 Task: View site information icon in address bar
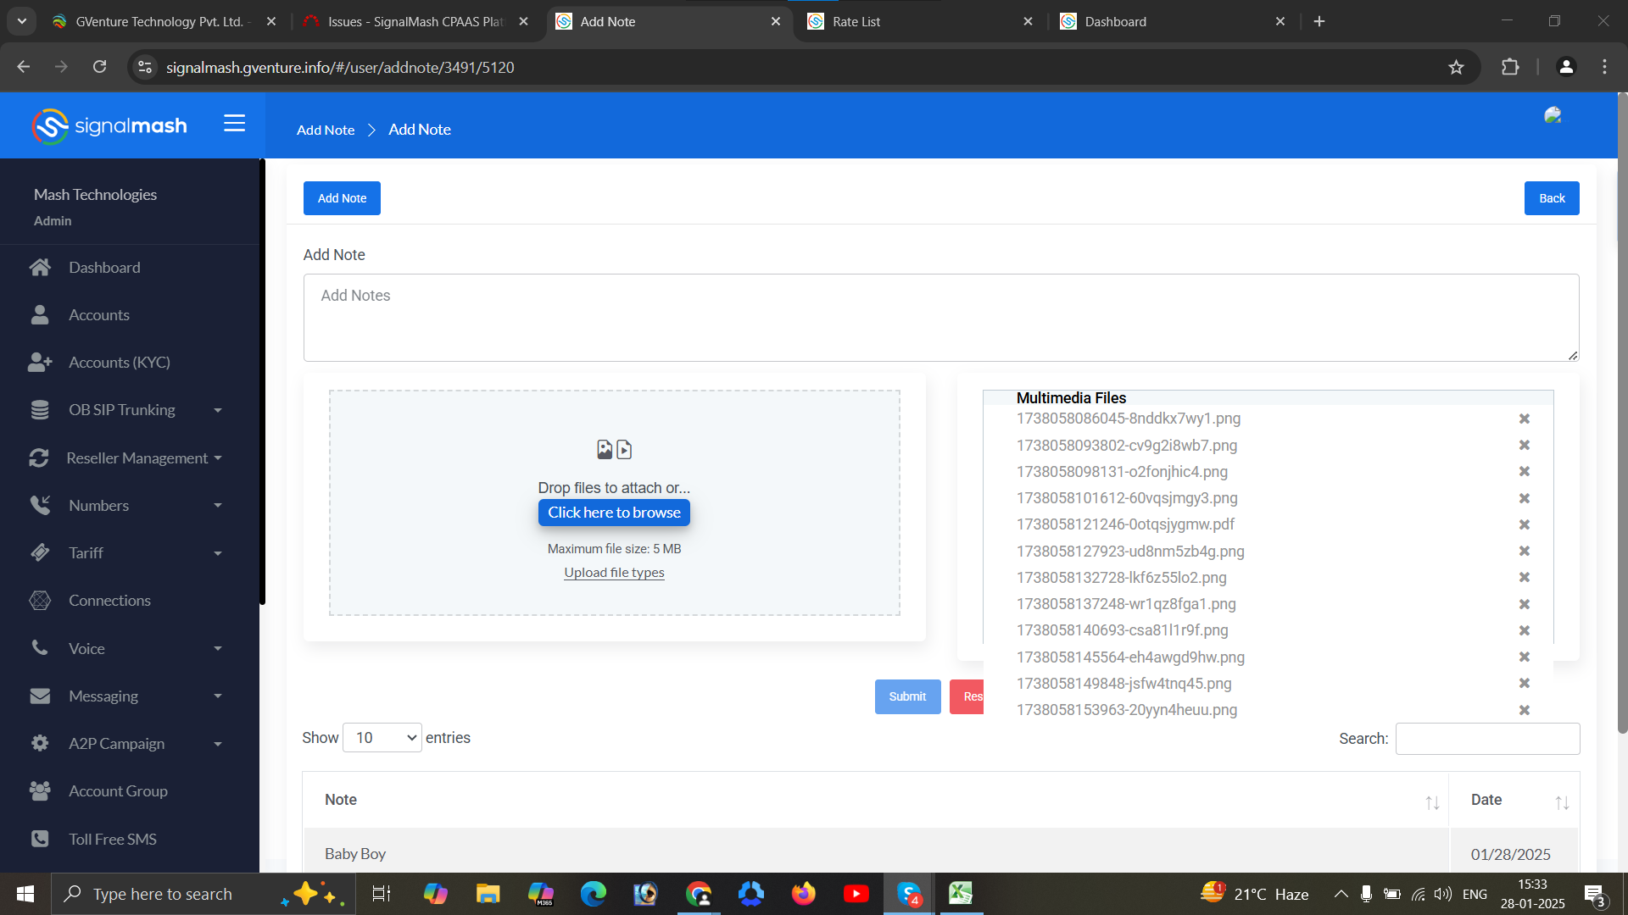(145, 67)
